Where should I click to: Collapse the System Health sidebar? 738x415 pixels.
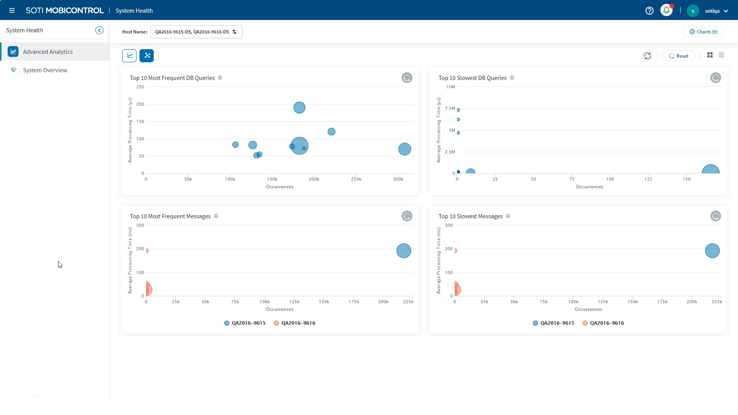(99, 30)
